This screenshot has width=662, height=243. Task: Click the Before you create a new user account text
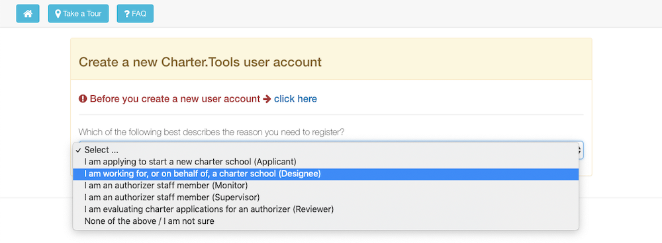pos(175,99)
